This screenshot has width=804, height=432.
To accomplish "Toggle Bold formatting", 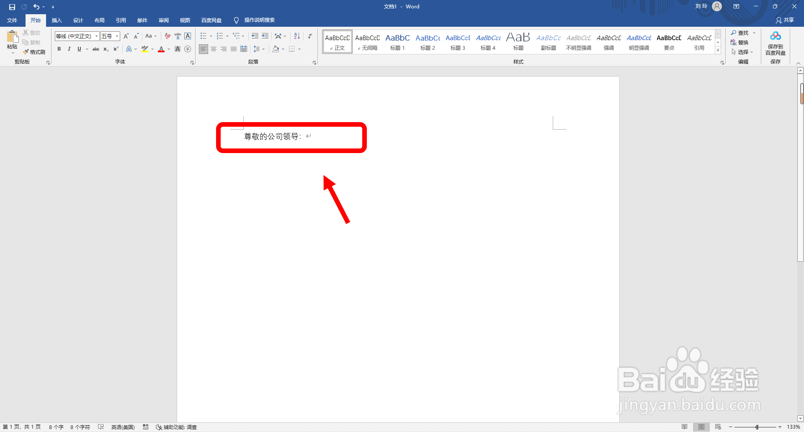I will 59,49.
